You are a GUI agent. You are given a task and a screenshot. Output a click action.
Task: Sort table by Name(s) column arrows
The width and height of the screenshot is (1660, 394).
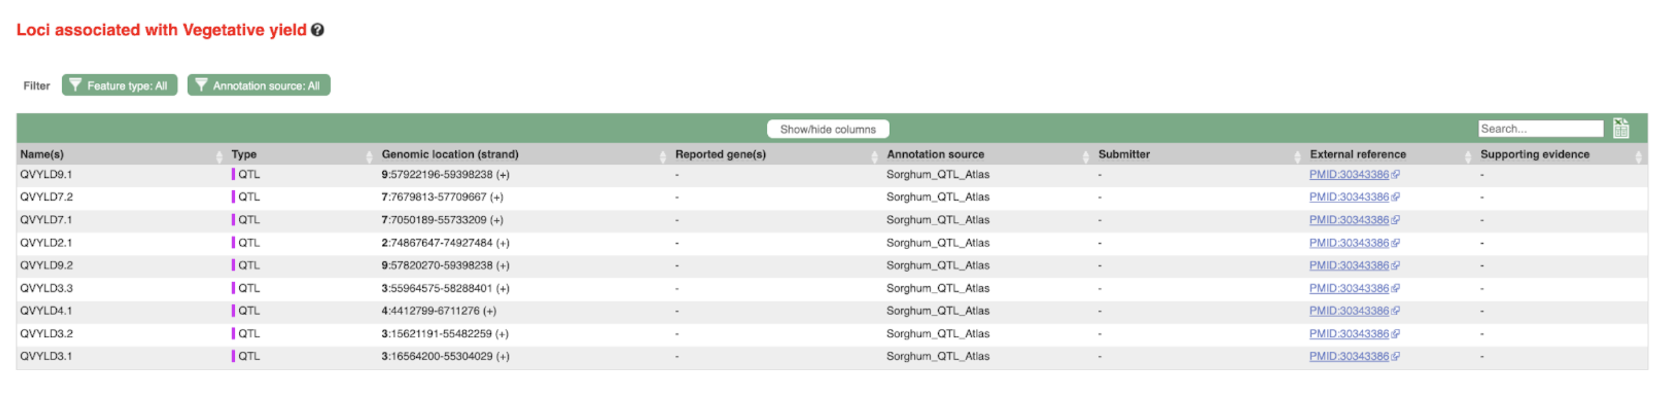click(x=219, y=155)
